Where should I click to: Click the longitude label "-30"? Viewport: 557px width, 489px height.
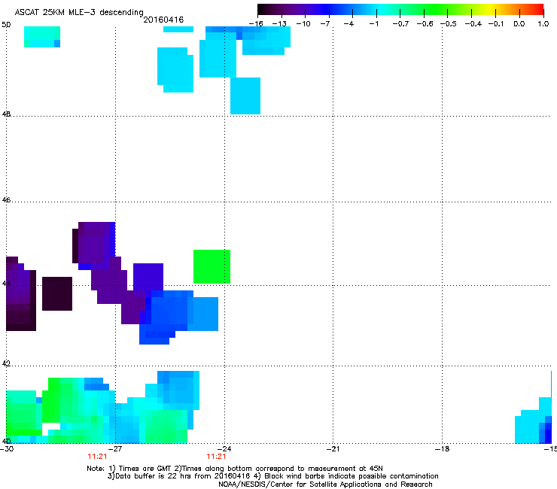tap(7, 449)
